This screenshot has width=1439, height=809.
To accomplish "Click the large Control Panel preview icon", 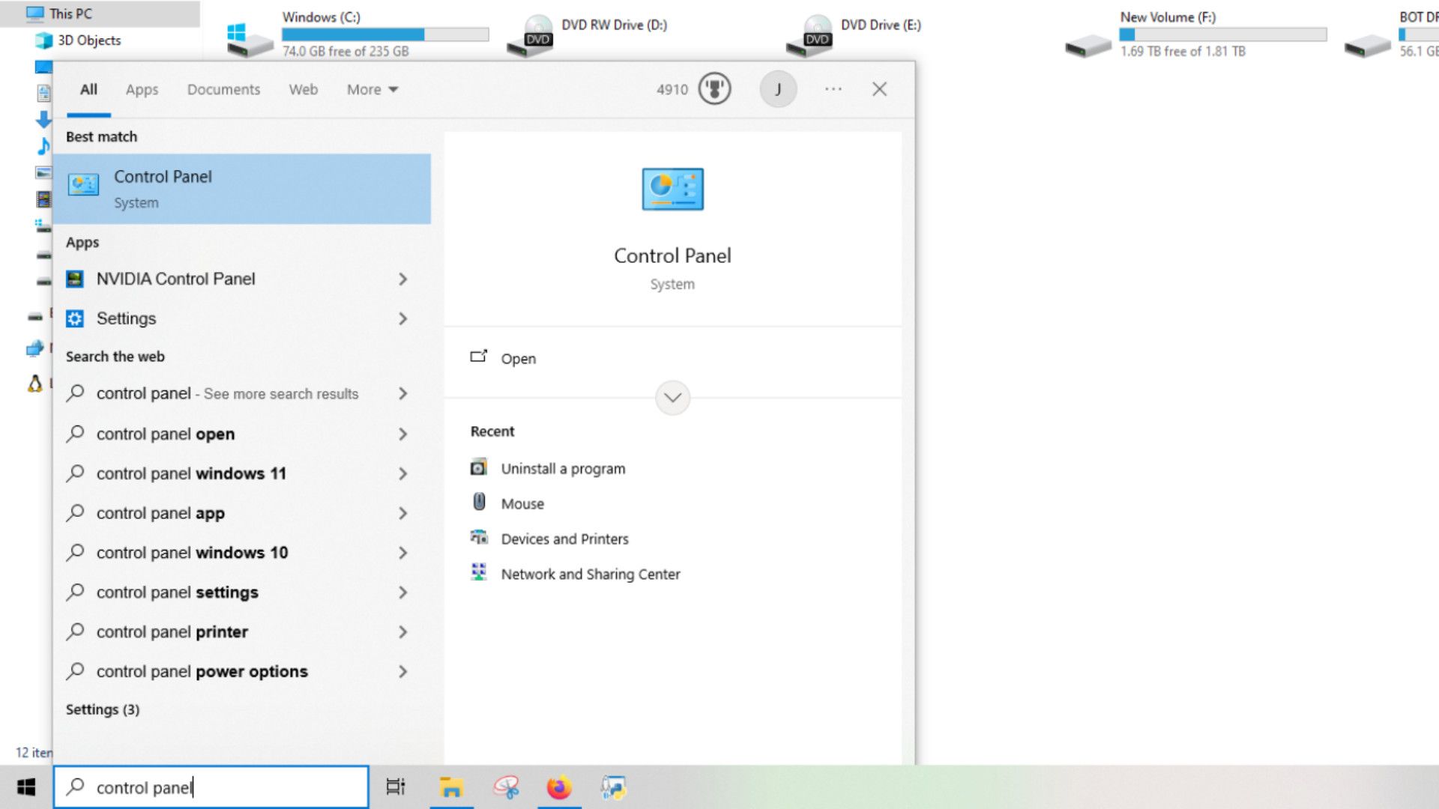I will [672, 189].
